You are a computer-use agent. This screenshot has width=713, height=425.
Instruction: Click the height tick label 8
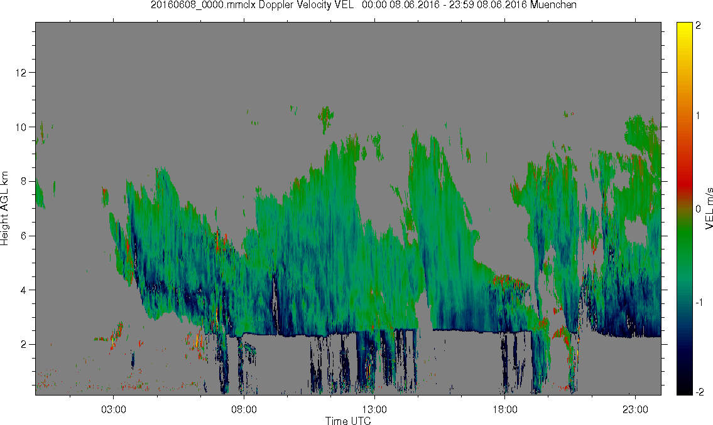point(24,181)
